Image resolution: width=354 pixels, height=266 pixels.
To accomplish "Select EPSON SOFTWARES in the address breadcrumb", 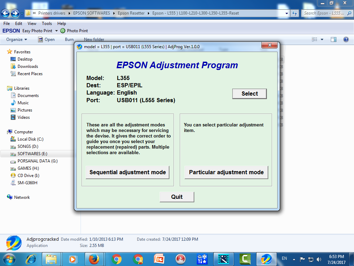I will [x=91, y=13].
